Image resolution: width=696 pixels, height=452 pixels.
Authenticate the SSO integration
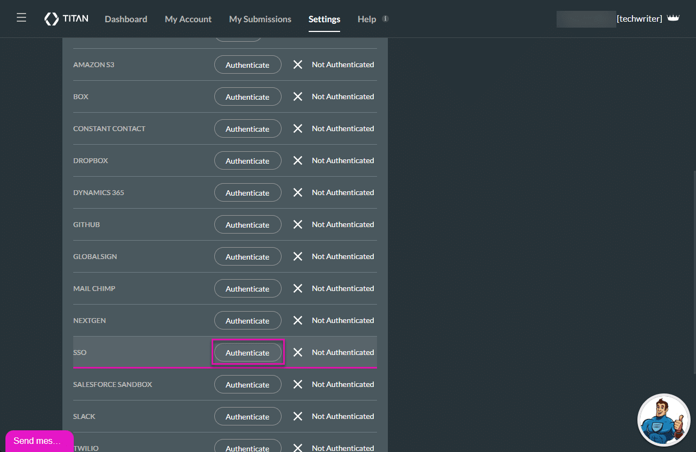247,353
